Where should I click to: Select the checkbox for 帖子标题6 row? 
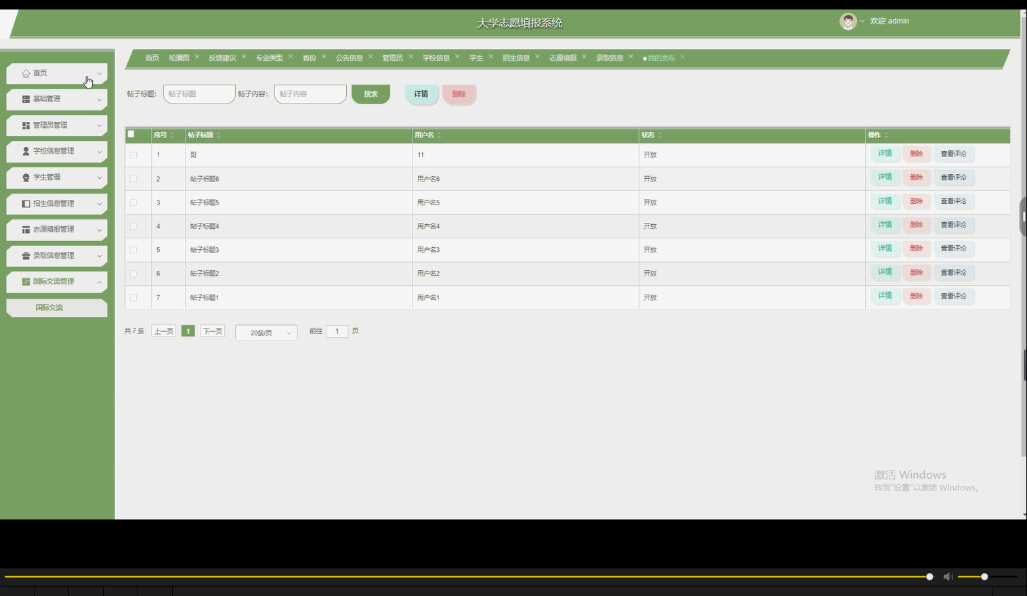pos(133,179)
